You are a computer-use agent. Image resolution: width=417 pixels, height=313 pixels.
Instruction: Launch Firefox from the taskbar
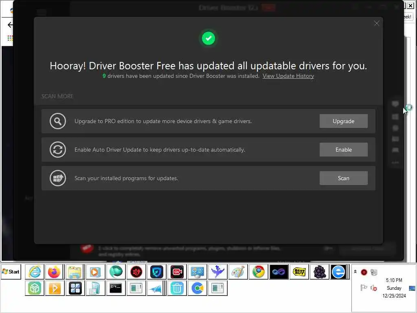(54, 272)
